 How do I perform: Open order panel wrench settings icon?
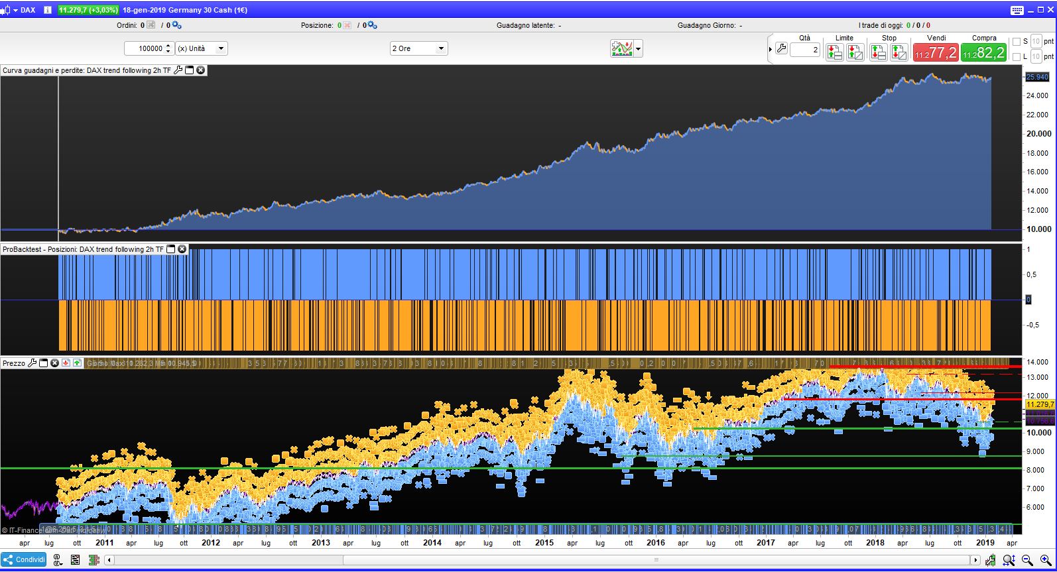click(781, 49)
